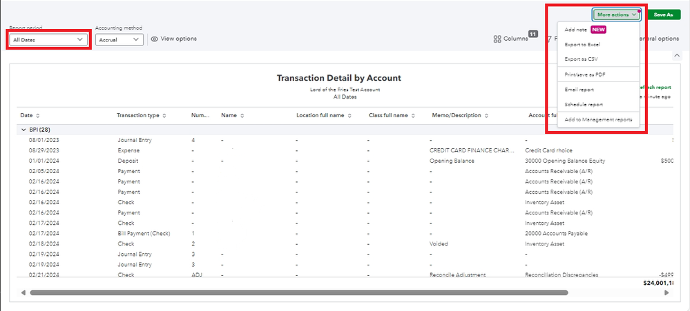Sort by Memo/Description column arrows
This screenshot has height=311, width=690.
coord(486,116)
